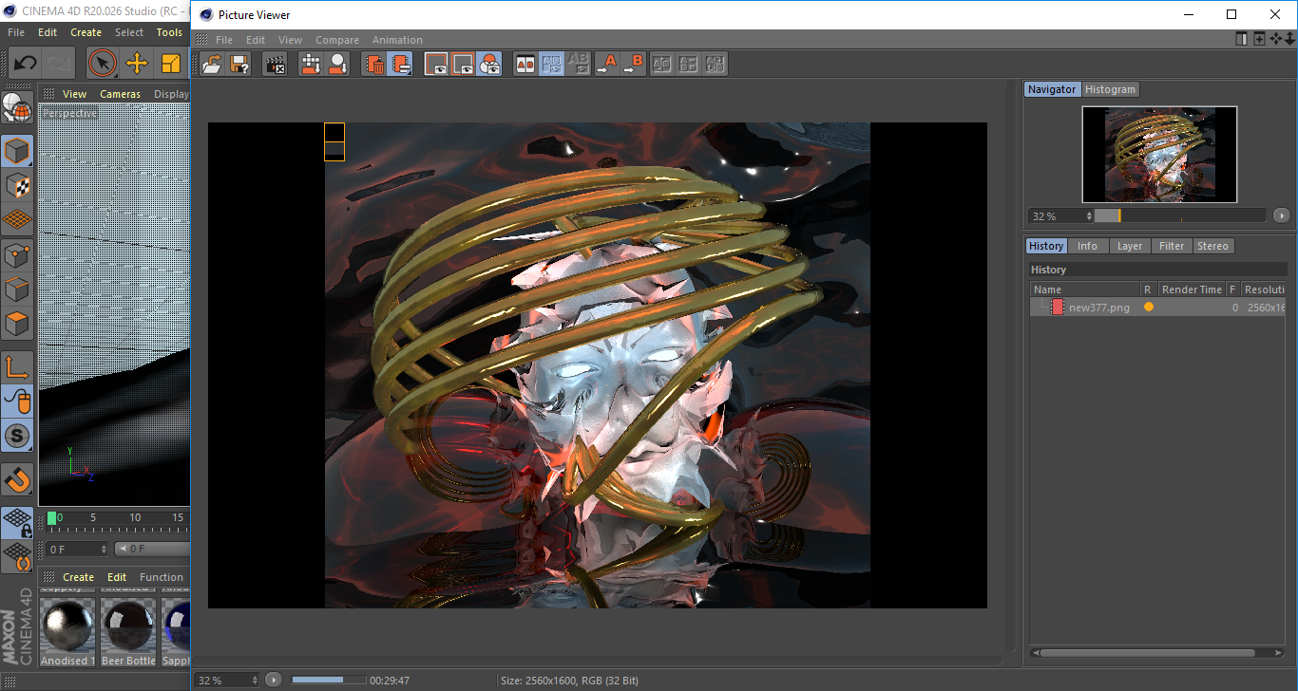Image resolution: width=1298 pixels, height=691 pixels.
Task: Open the Compare menu
Action: 337,40
